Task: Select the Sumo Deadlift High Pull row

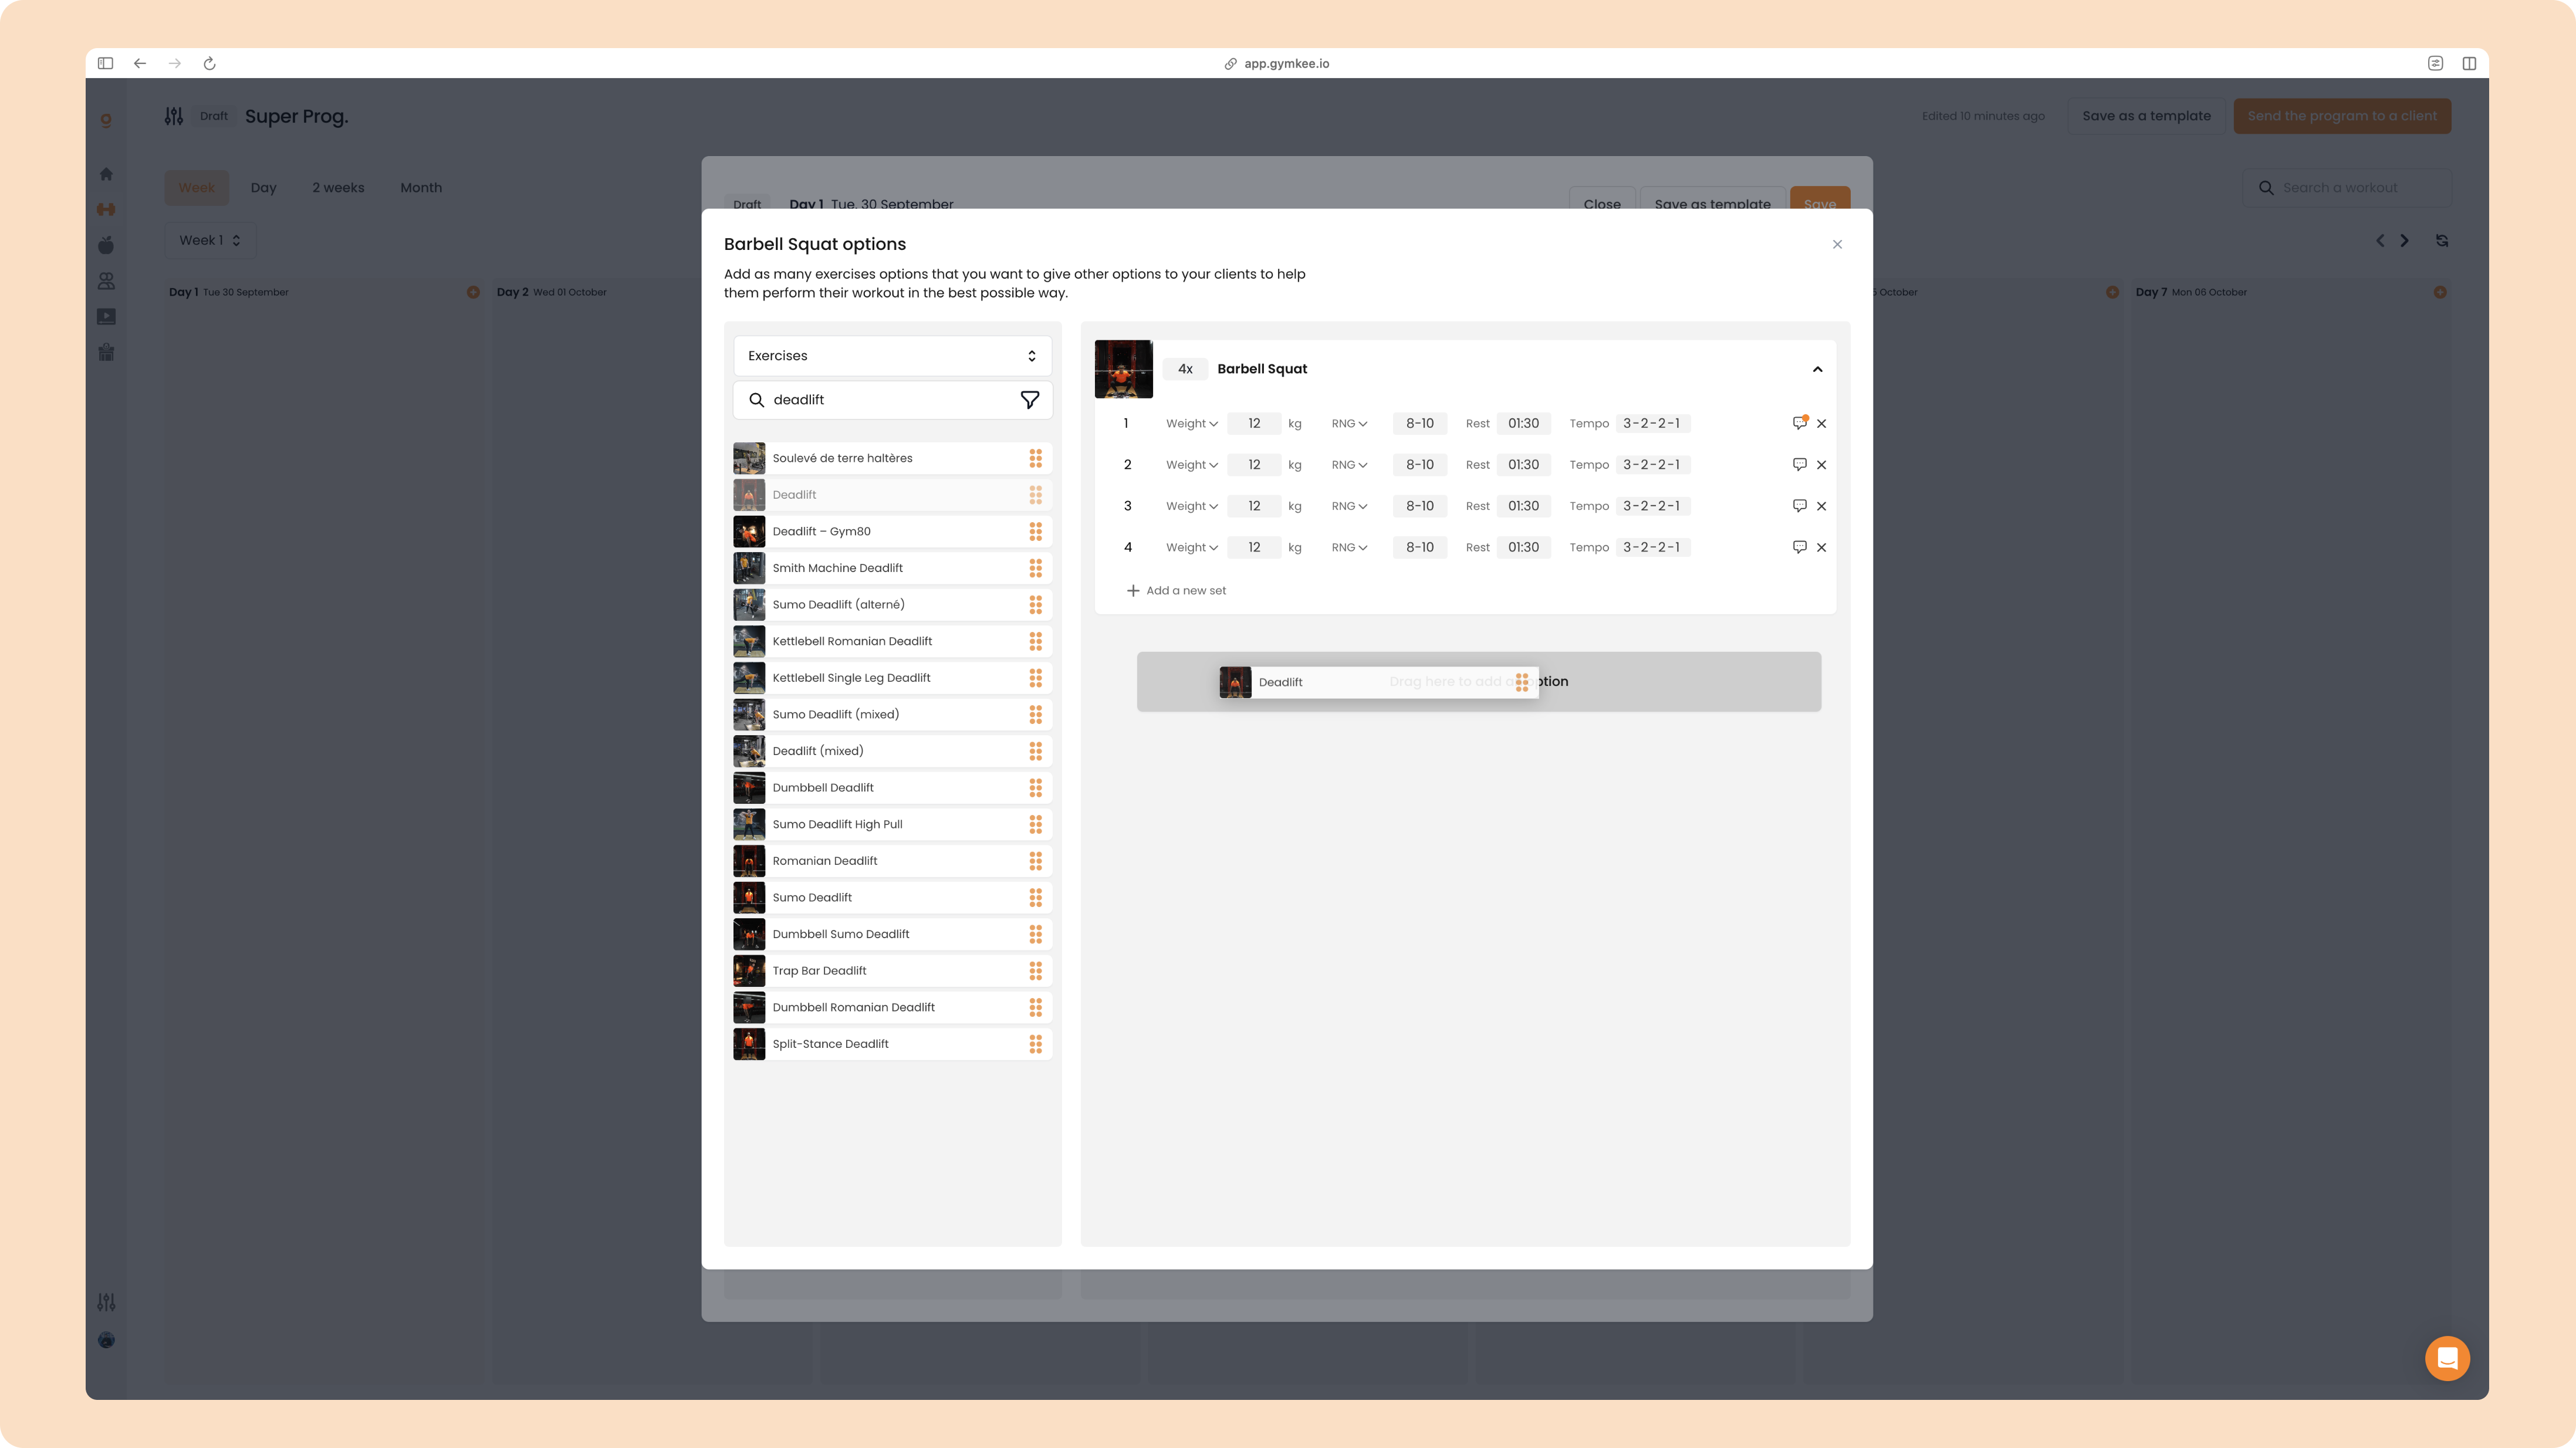Action: [x=892, y=824]
